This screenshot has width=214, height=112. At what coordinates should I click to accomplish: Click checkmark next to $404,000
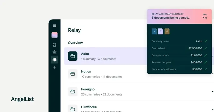(205, 62)
